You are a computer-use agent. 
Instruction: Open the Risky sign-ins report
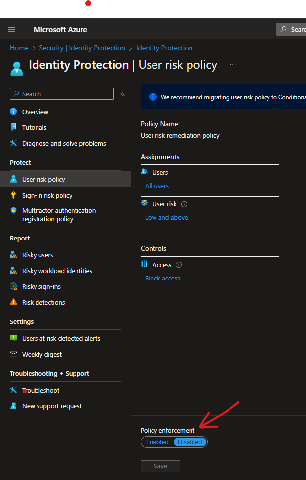[x=41, y=287]
